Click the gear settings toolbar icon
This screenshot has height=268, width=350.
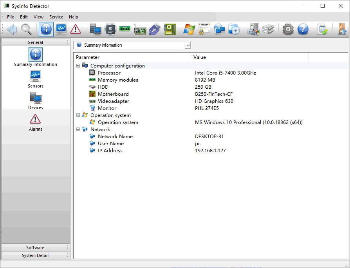288,29
